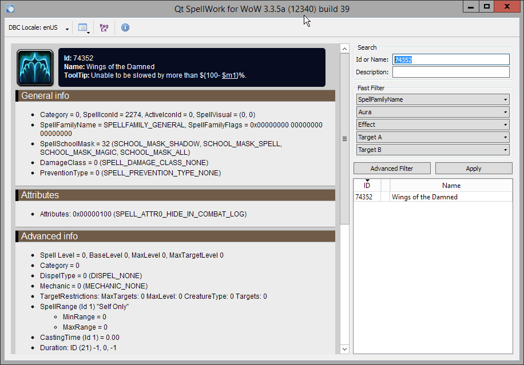Click the General info section header
Image resolution: width=524 pixels, height=365 pixels.
point(175,96)
